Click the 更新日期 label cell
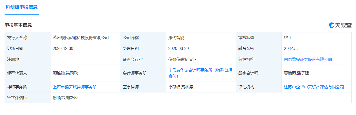356x115 pixels. (x=28, y=49)
